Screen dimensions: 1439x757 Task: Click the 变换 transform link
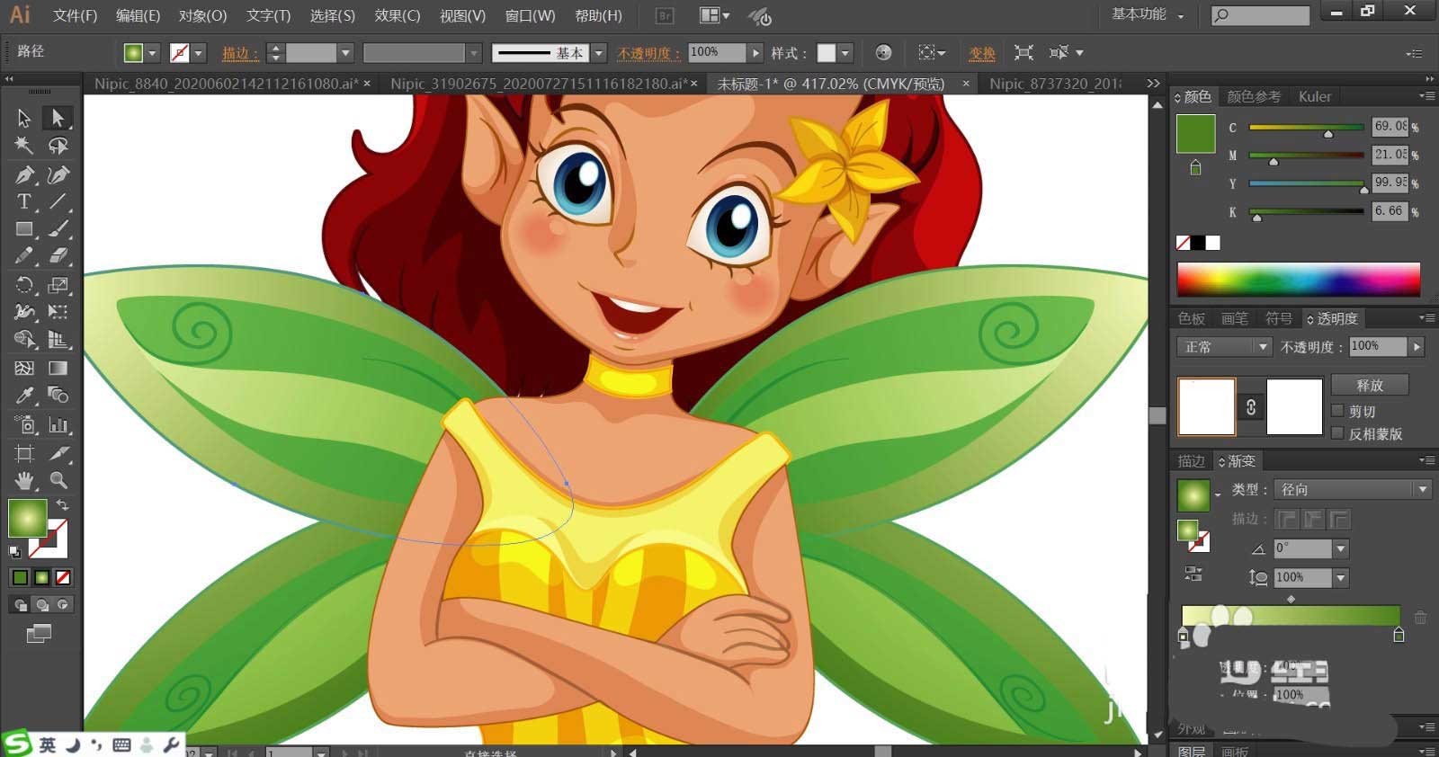click(982, 53)
